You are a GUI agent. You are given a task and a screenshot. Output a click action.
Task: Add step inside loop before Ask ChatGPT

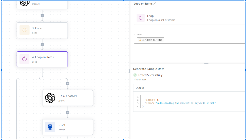pyautogui.click(x=68, y=84)
